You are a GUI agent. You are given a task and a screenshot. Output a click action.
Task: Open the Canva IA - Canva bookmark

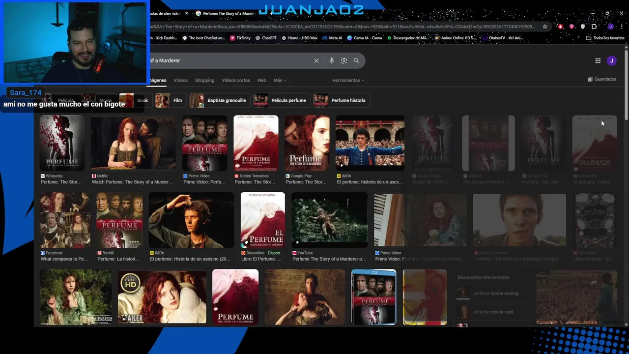[364, 38]
